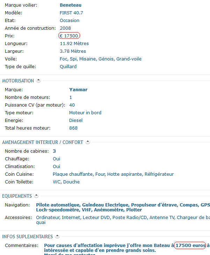Click the Occasion condition value

[70, 21]
